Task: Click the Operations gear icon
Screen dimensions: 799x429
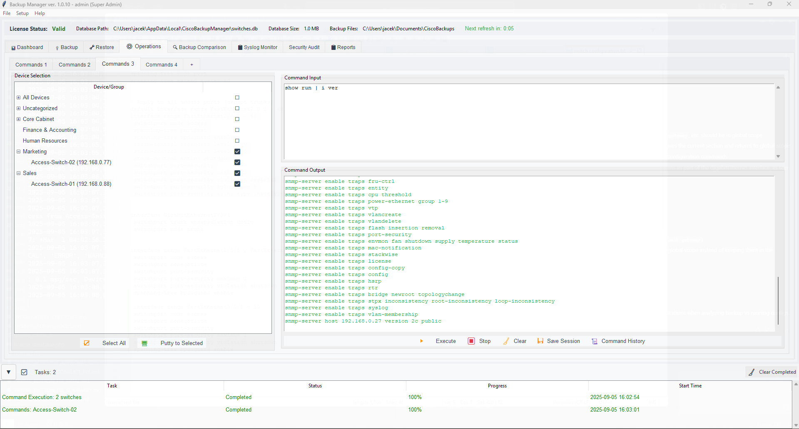Action: 129,47
